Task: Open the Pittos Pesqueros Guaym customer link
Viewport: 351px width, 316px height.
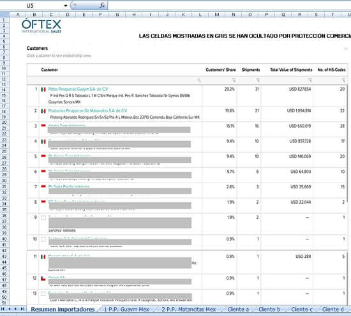Action: click(x=78, y=89)
